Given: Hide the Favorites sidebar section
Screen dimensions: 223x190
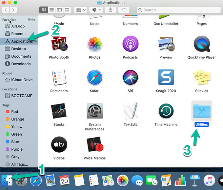Looking at the screenshot, I should click(31, 20).
